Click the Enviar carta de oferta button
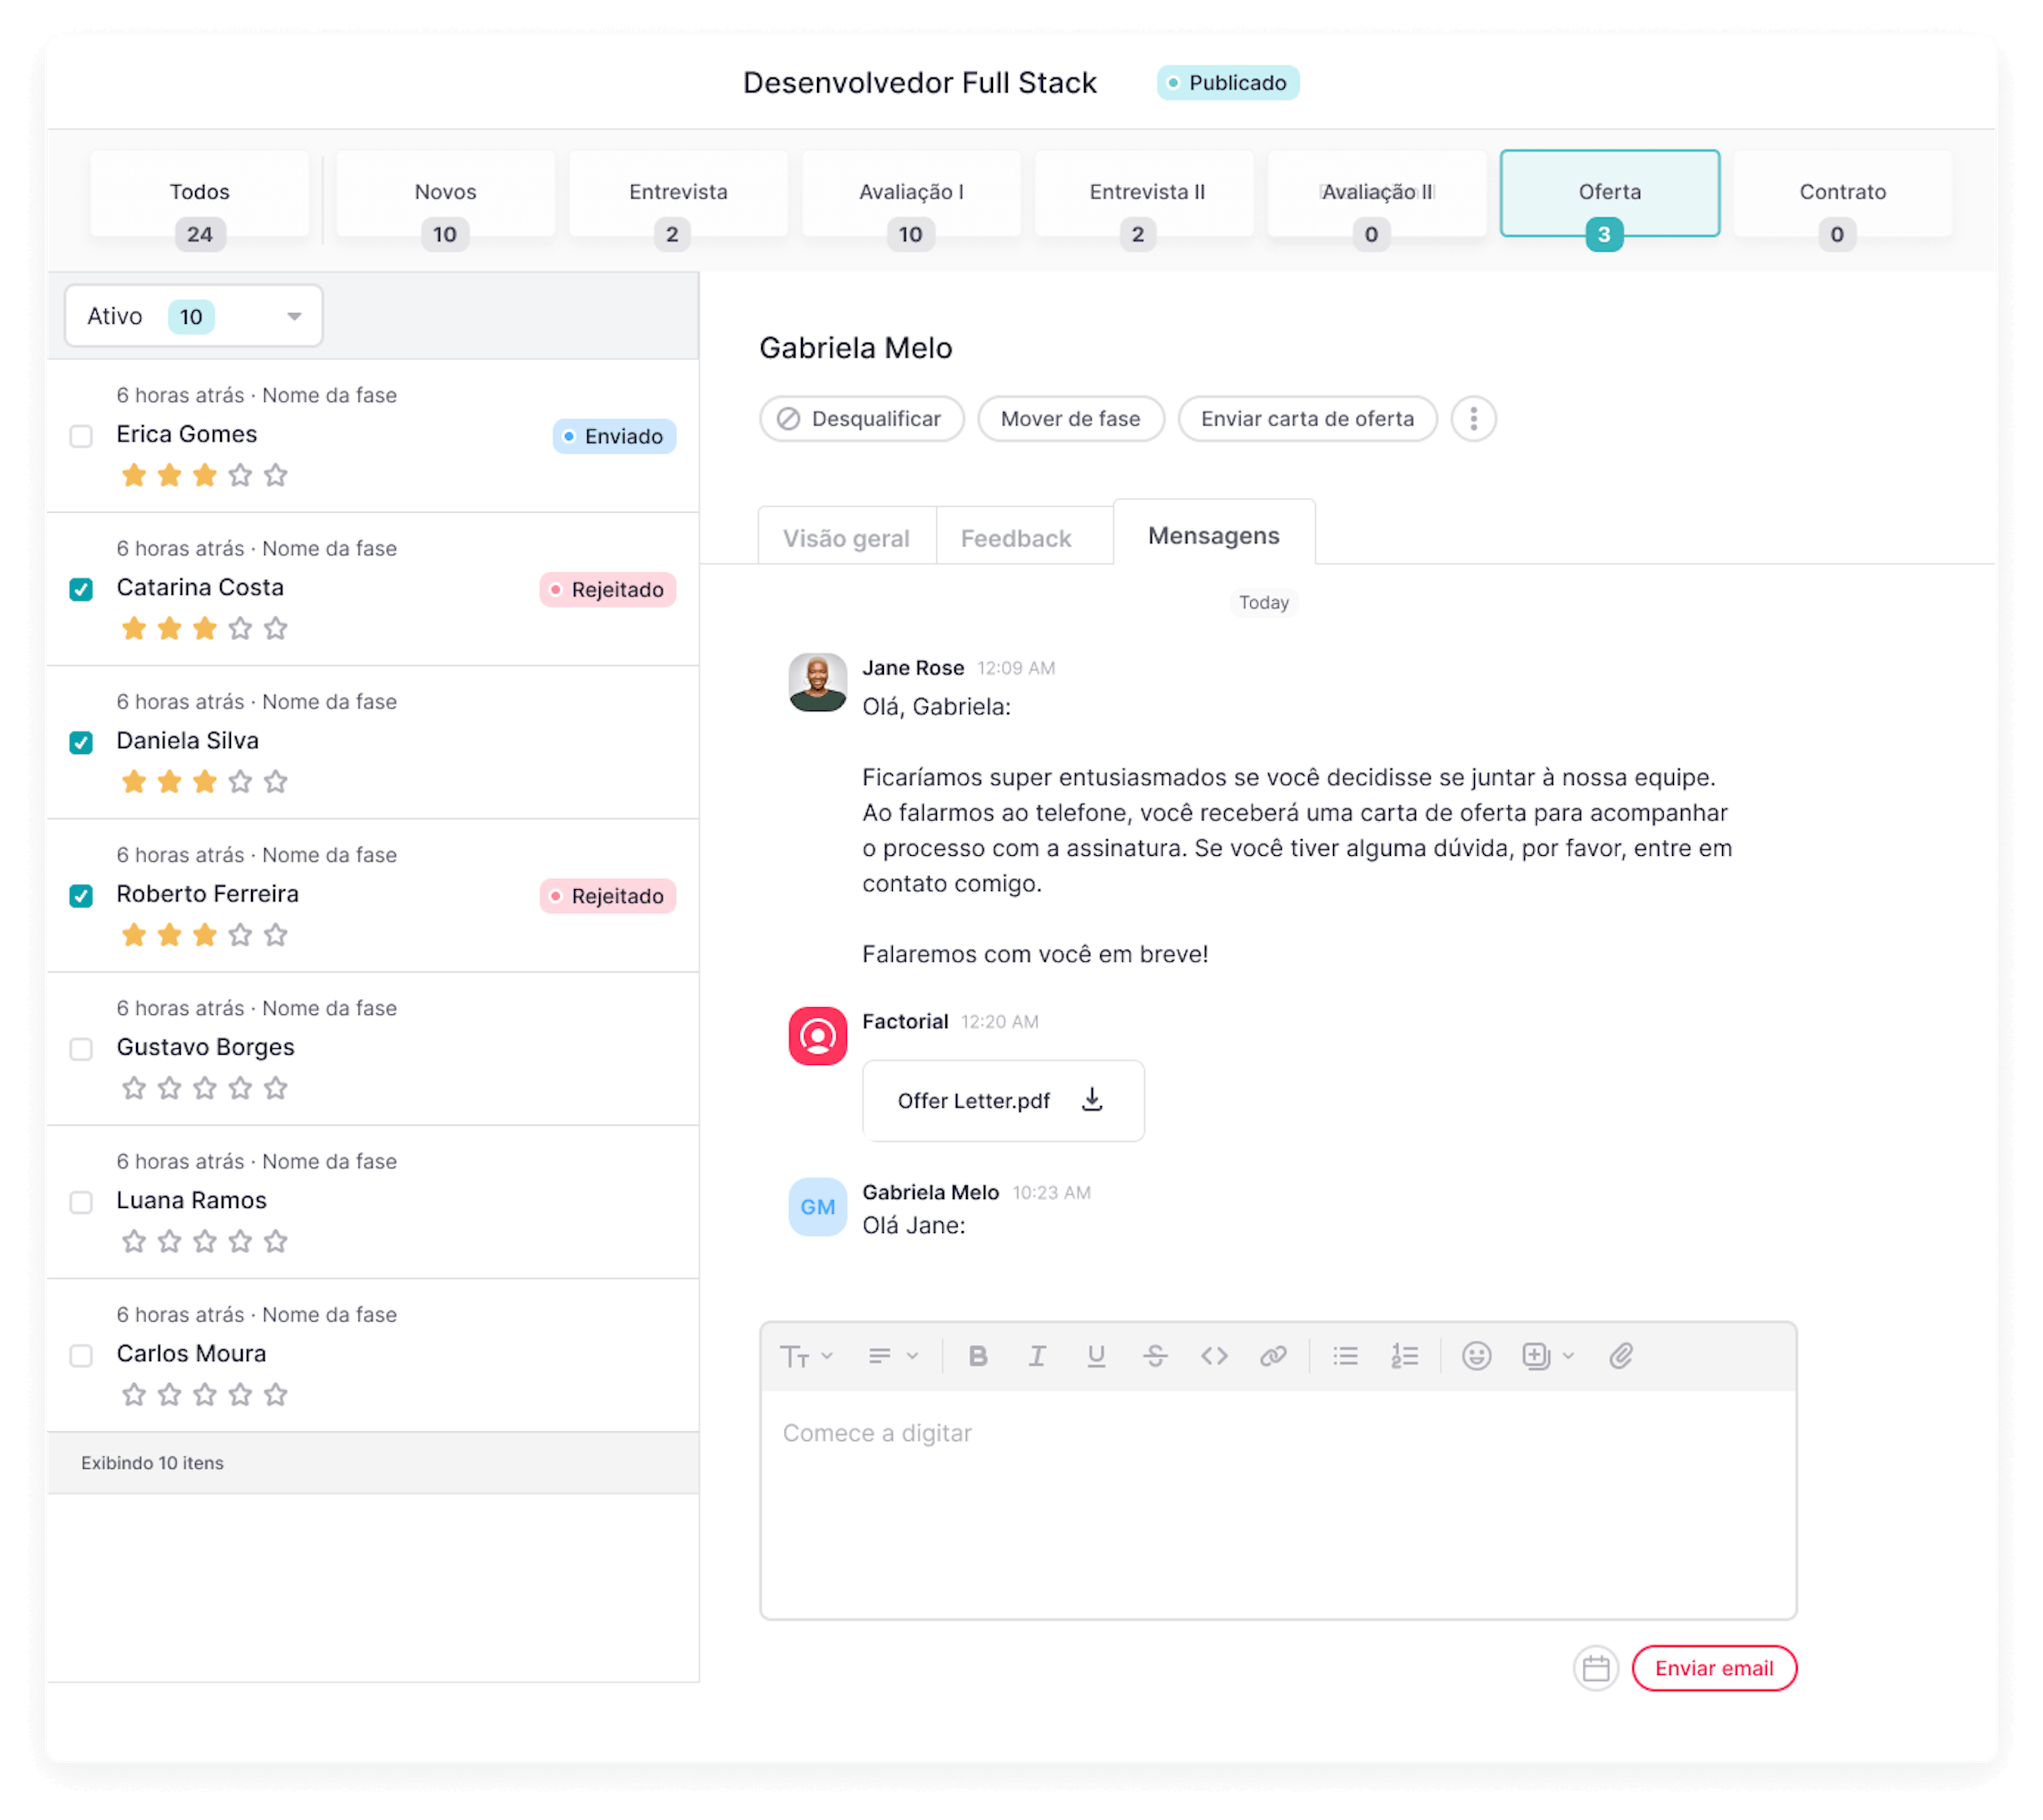The width and height of the screenshot is (2043, 1820). [x=1307, y=418]
